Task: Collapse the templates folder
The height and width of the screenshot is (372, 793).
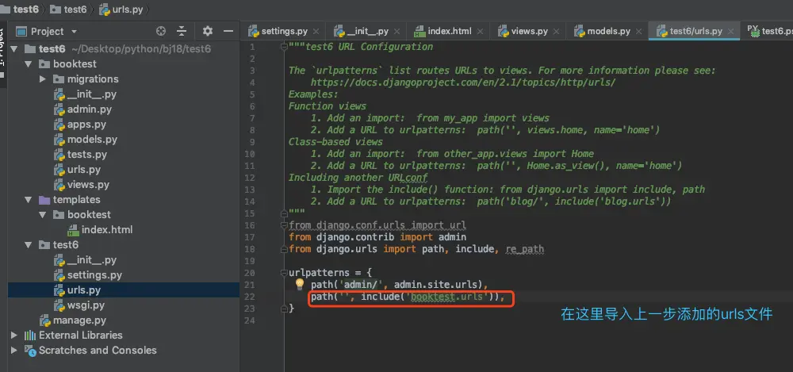Action: (x=29, y=200)
